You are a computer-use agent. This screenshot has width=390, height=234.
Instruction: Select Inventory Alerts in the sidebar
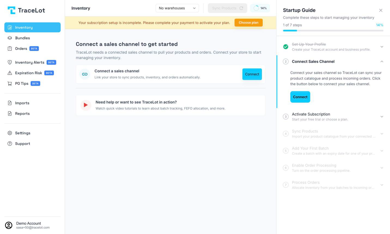(x=32, y=62)
